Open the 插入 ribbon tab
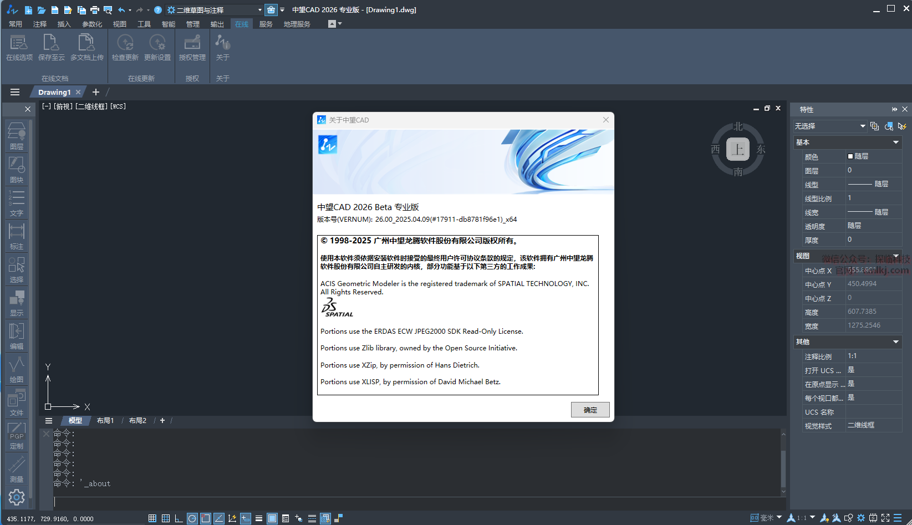 64,24
